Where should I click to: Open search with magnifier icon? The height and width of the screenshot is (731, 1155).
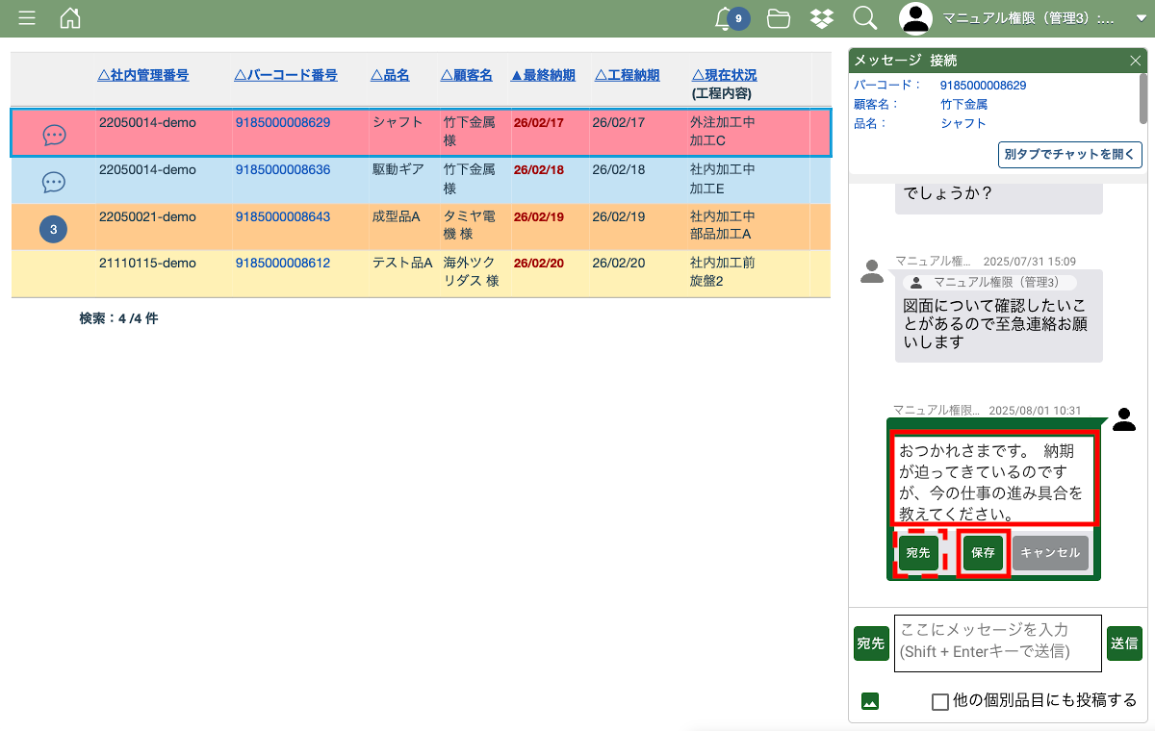coord(864,18)
